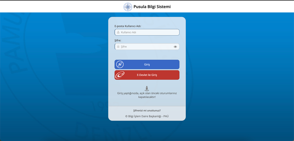Click the E-posta Kullanıcı Adı label
The width and height of the screenshot is (294, 141).
(128, 26)
